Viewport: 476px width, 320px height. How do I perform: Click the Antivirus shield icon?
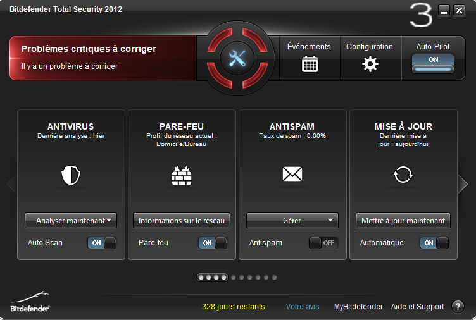click(71, 175)
